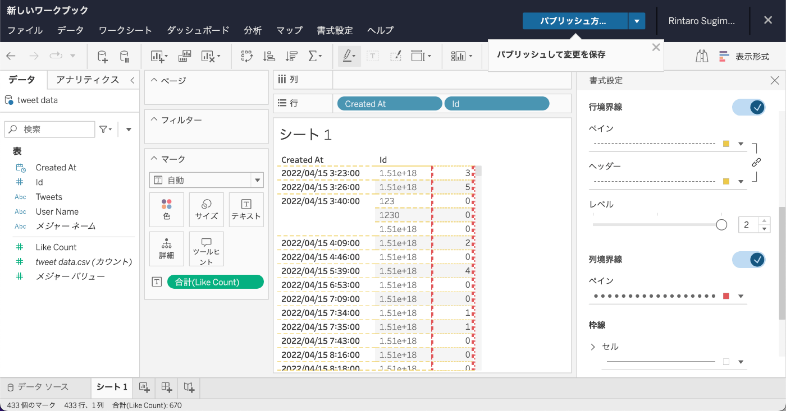786x411 pixels.
Task: Collapse the フィルター shelf
Action: coord(154,120)
